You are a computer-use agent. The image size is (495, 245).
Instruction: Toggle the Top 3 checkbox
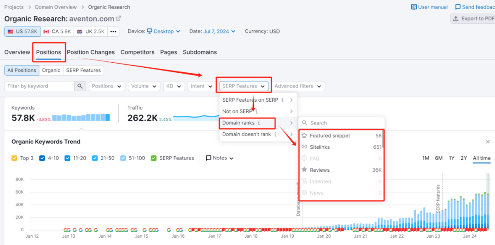click(x=15, y=158)
